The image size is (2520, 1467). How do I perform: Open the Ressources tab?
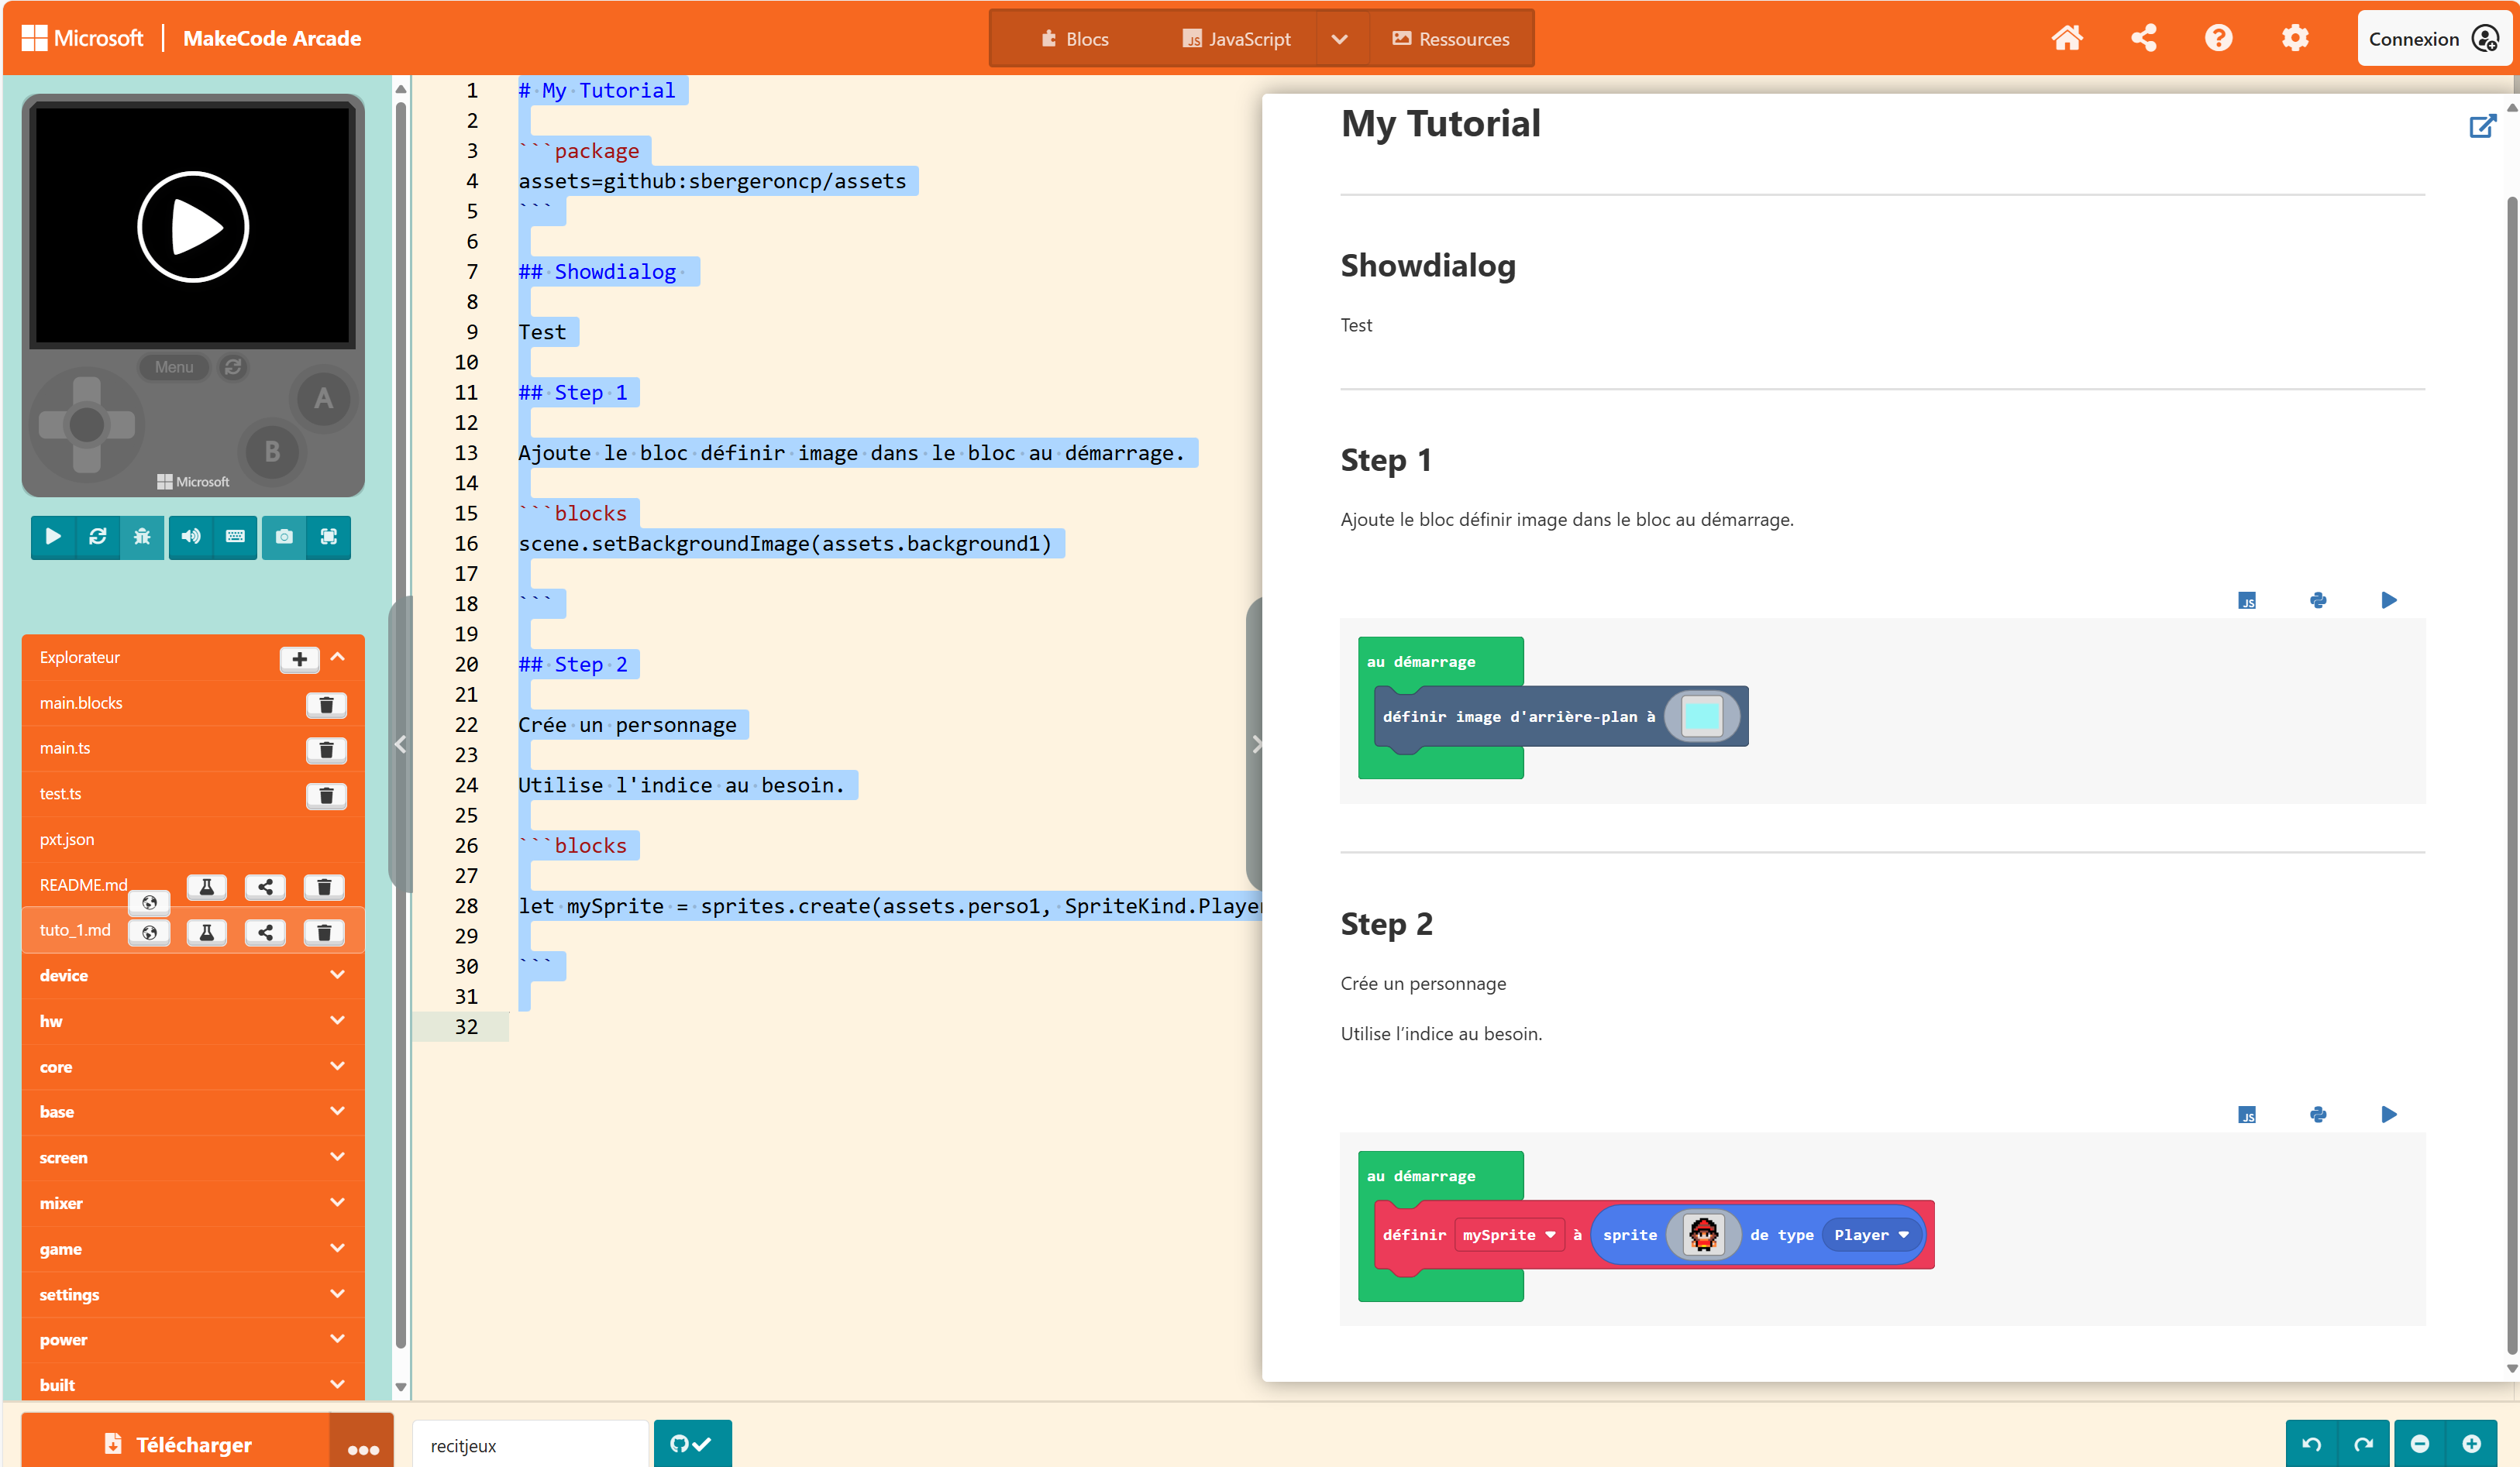coord(1451,39)
